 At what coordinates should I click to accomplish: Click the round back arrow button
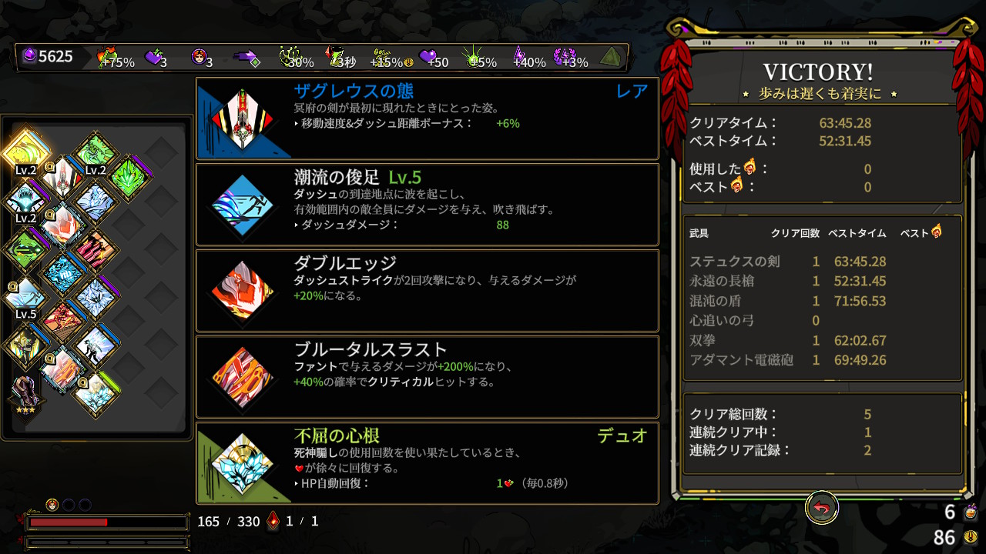tap(821, 508)
